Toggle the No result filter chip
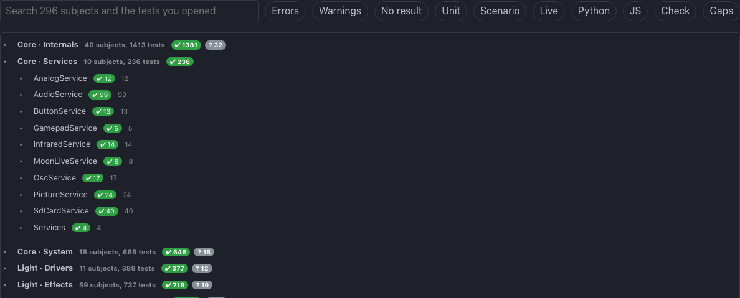This screenshot has width=740, height=298. point(401,11)
